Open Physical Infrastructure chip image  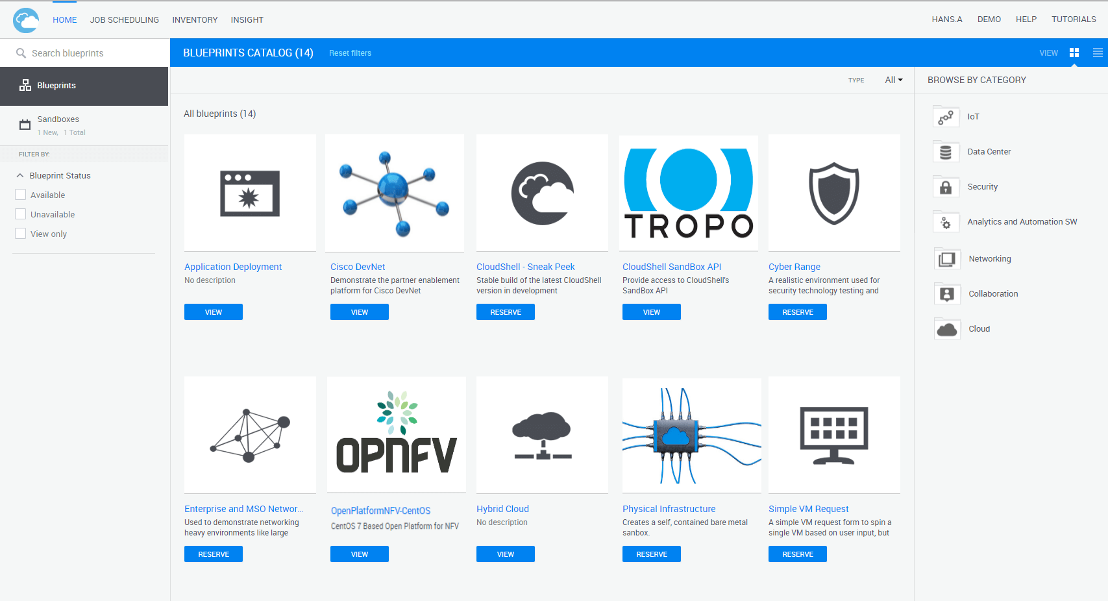click(x=692, y=435)
